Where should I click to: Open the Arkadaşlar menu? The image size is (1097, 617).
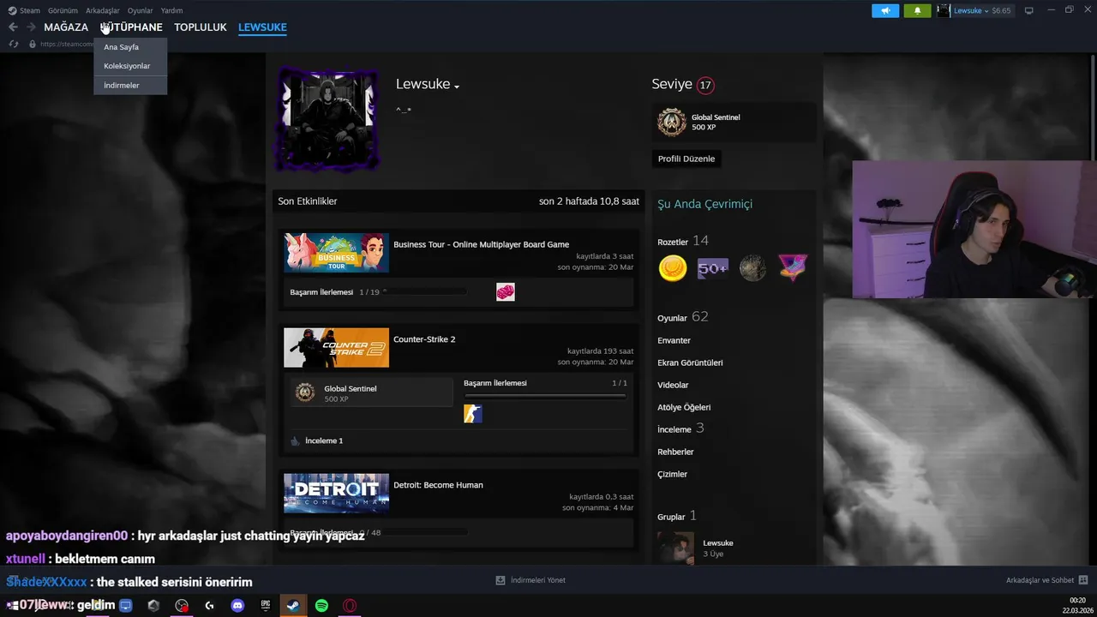(x=103, y=10)
